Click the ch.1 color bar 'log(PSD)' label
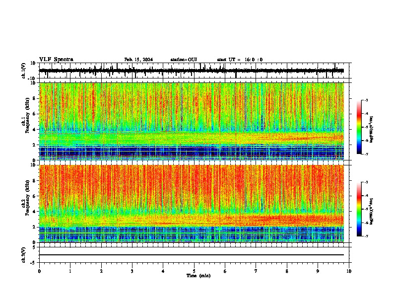393x304 pixels. coord(372,129)
